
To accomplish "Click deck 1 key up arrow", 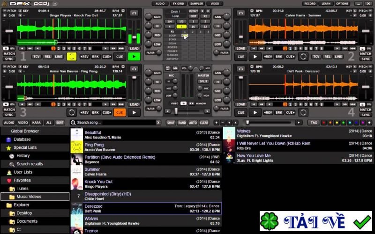I will coord(20,11).
